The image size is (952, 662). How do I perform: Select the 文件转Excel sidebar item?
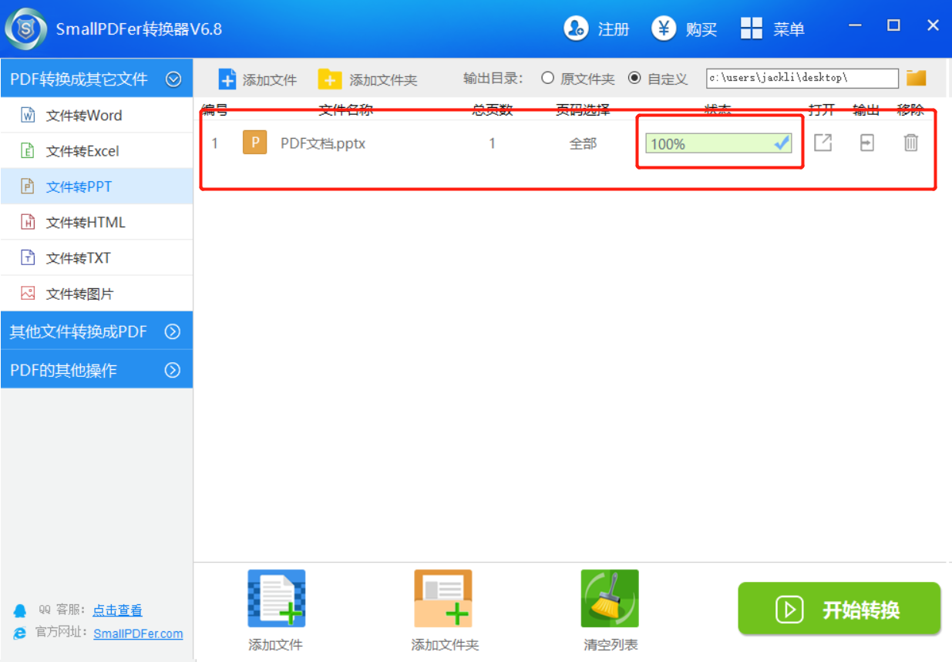[96, 151]
